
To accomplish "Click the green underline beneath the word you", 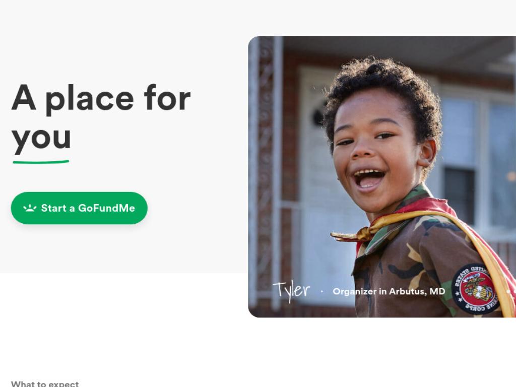I will [x=41, y=162].
